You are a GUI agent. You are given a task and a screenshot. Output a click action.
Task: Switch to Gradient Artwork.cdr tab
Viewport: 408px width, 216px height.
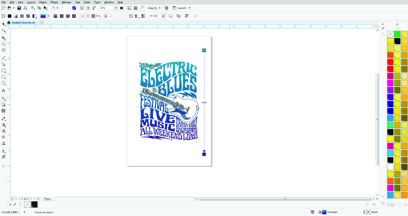[23, 22]
